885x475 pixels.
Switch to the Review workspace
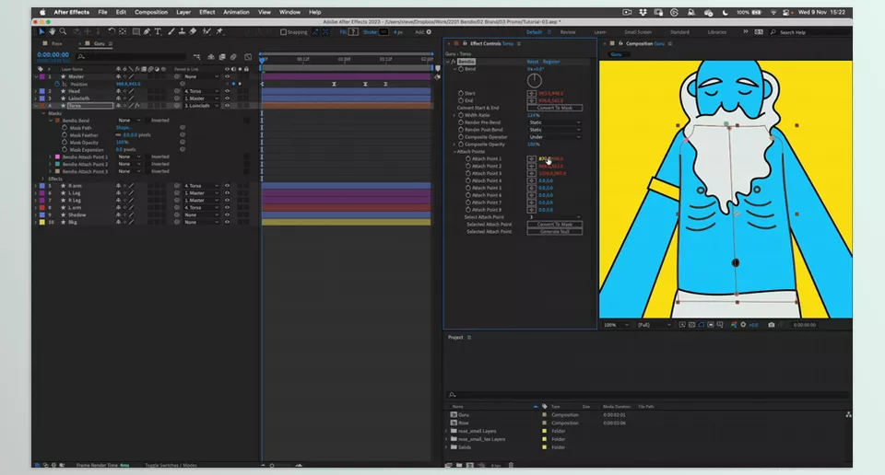pyautogui.click(x=567, y=32)
